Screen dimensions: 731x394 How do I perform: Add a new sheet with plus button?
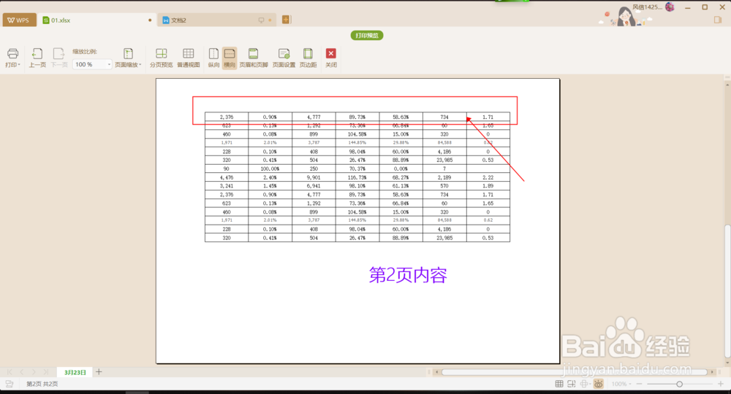point(99,371)
